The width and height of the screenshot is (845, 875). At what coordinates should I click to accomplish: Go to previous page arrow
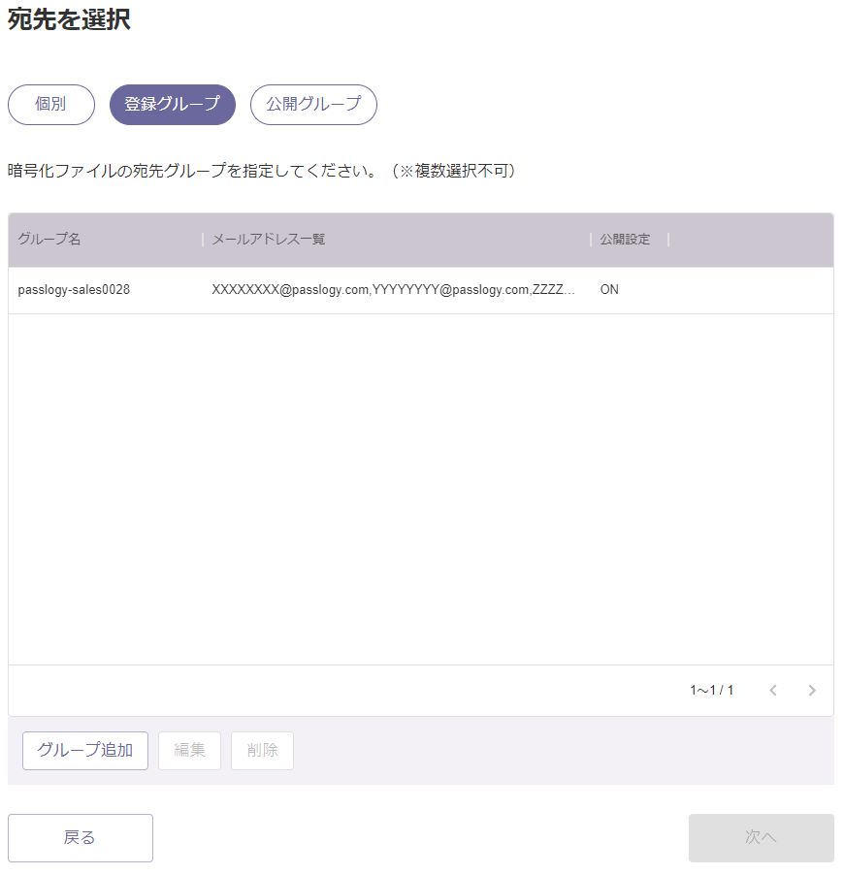click(x=773, y=691)
